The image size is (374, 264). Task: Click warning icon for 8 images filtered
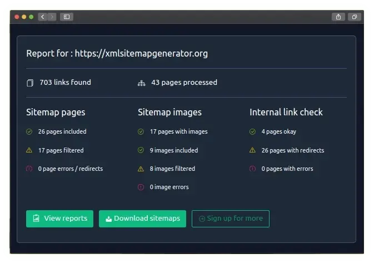tap(141, 169)
